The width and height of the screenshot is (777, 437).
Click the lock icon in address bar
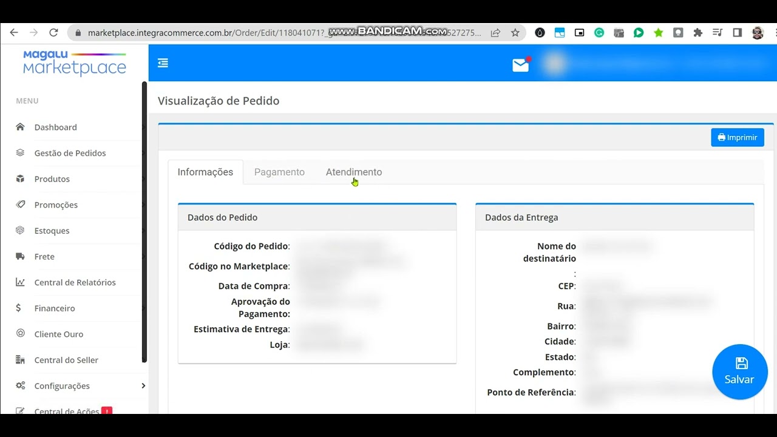78,33
